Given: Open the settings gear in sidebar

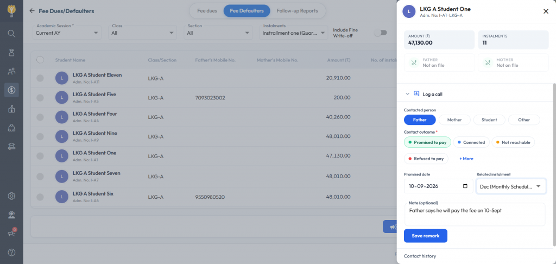Looking at the screenshot, I should coord(11,196).
